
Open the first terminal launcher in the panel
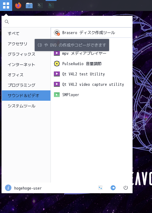[40, 5]
